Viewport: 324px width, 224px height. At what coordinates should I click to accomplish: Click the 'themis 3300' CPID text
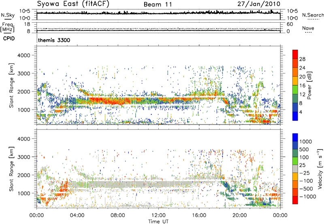click(x=54, y=40)
